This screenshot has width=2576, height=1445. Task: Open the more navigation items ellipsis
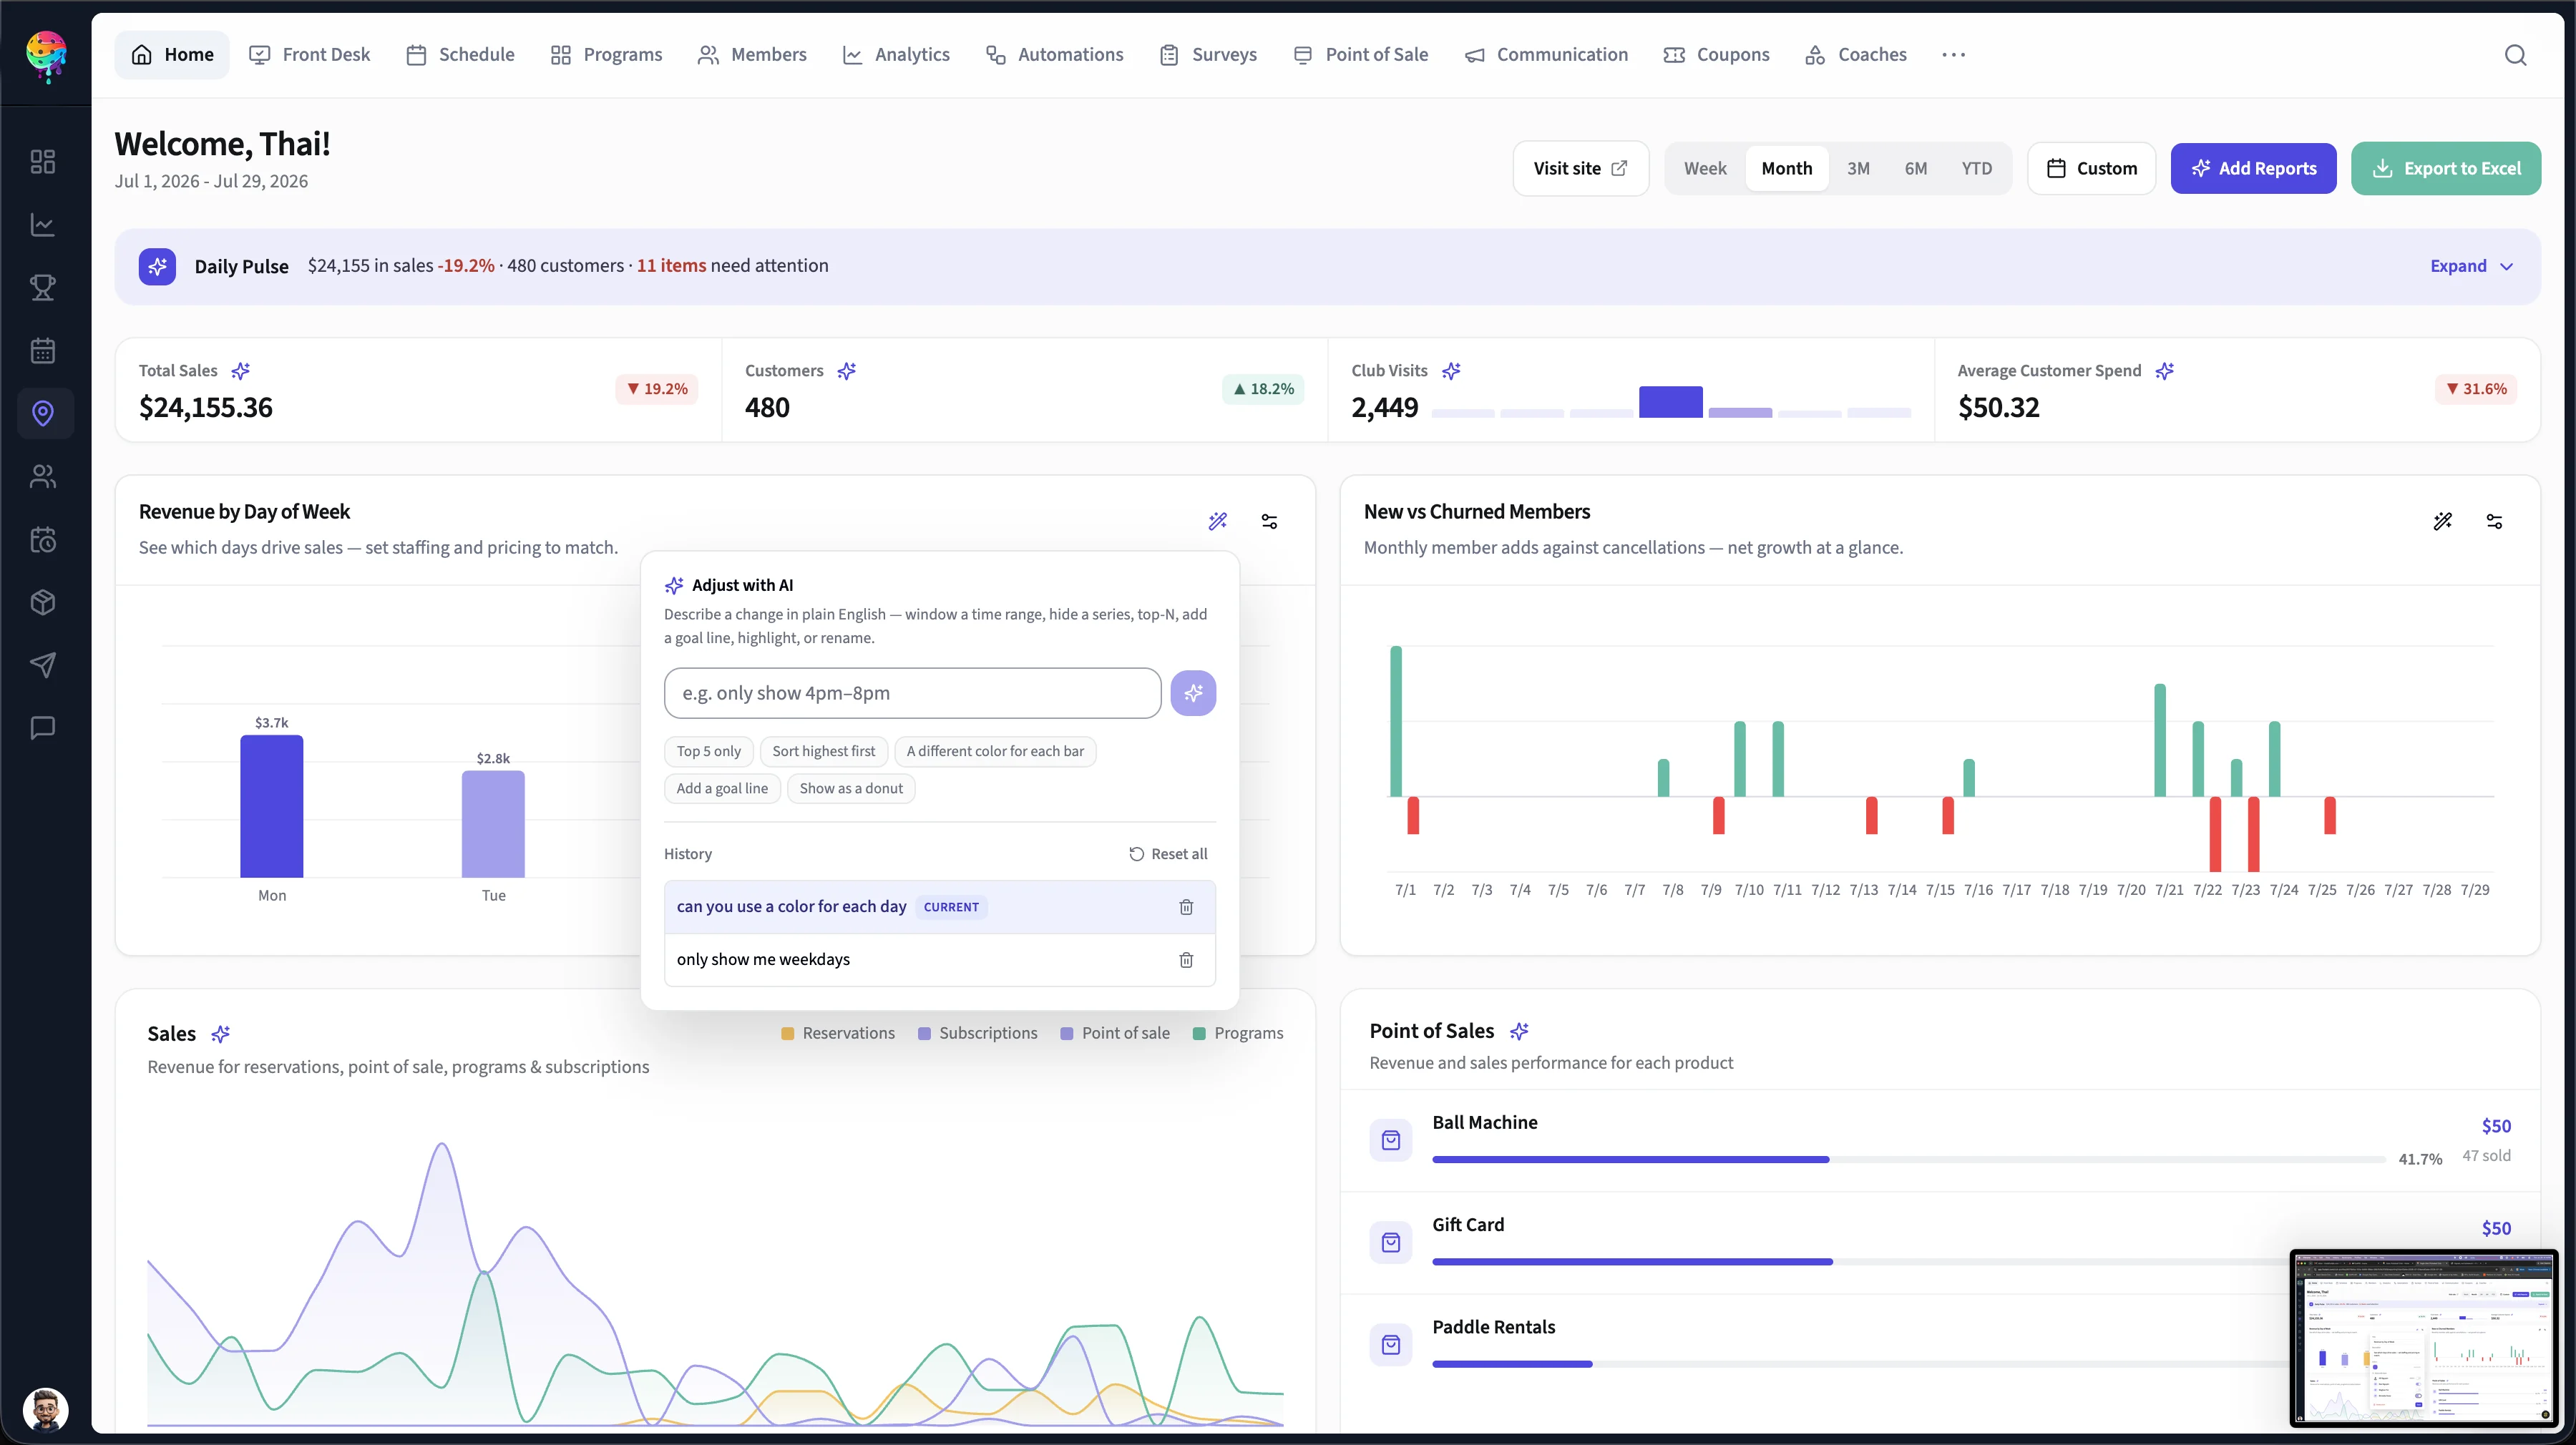tap(1953, 55)
